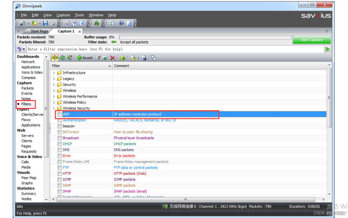Viewport: 348px width, 218px height.
Task: Open Peer Map under Visuals
Action: pos(29,178)
